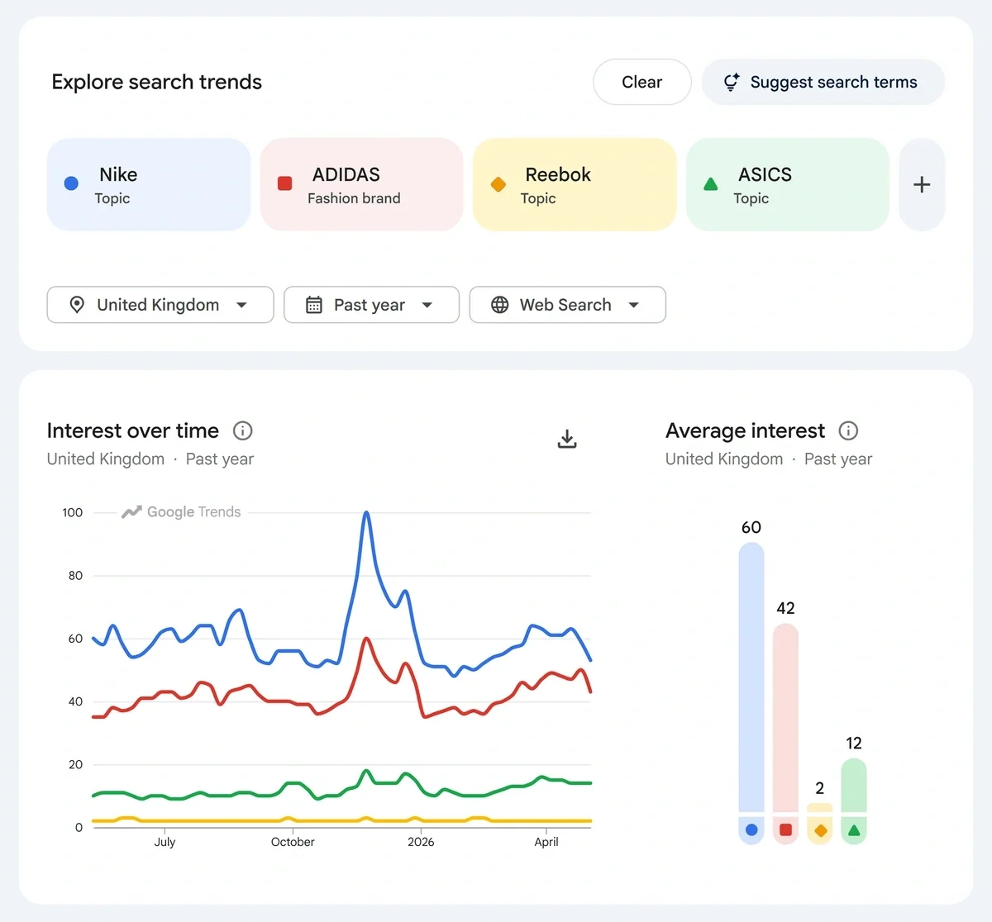Click the red ADIDAS average bar

click(785, 718)
